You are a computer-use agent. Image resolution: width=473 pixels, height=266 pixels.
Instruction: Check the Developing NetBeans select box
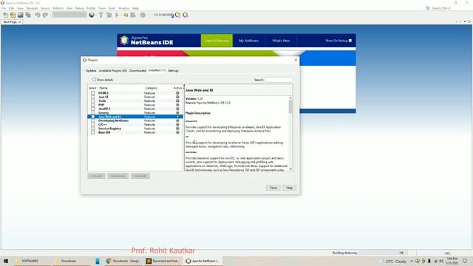coord(93,120)
